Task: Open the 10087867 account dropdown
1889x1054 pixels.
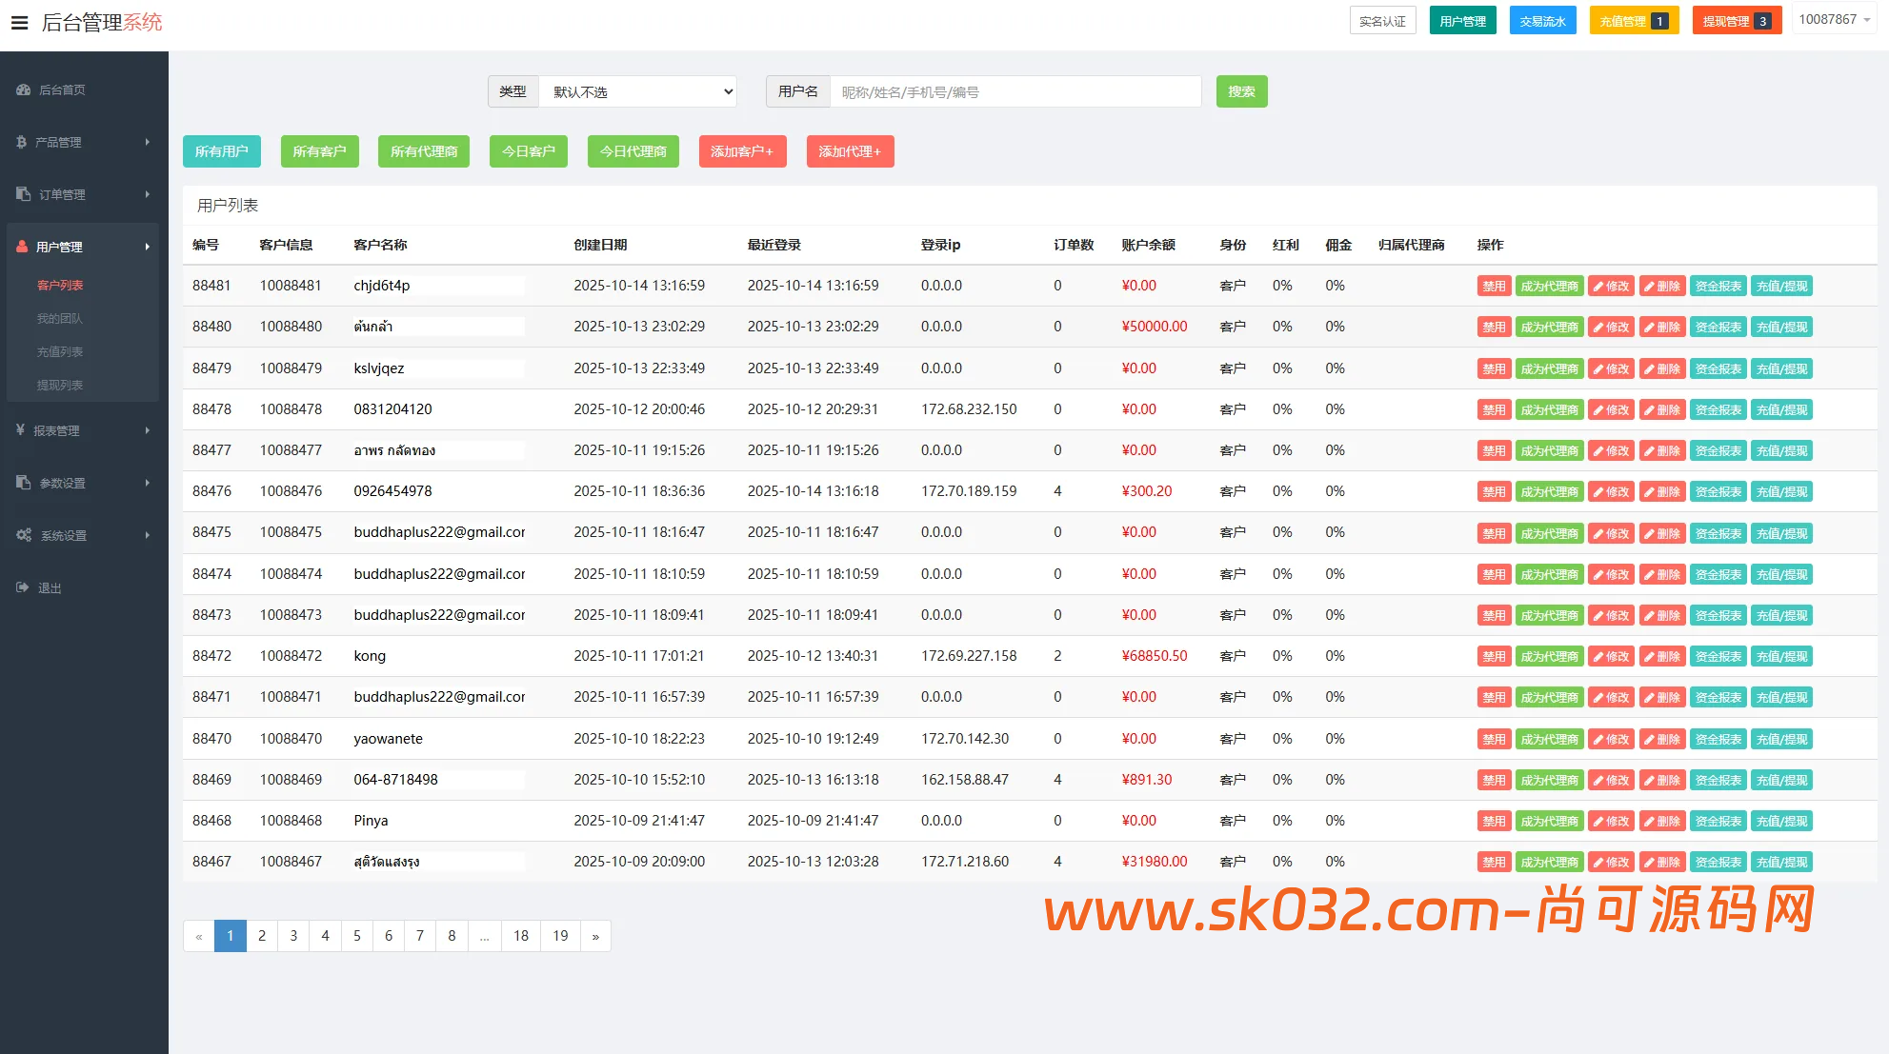Action: pos(1834,20)
